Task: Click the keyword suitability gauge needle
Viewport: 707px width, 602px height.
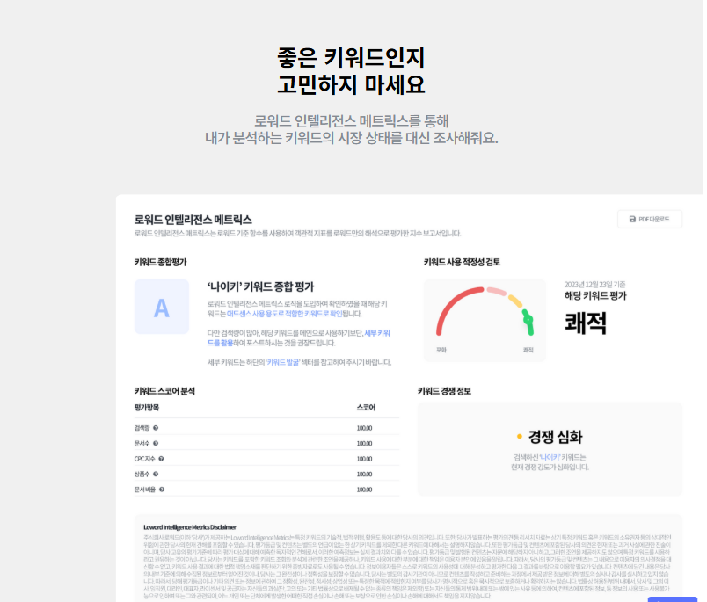Action: click(528, 320)
